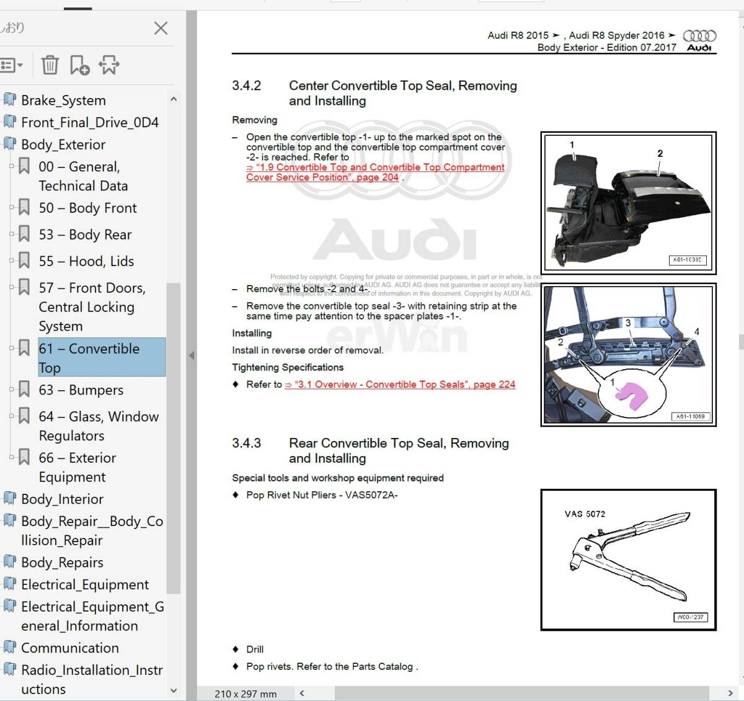Open 66 – Exterior Equipment bookmark

77,467
